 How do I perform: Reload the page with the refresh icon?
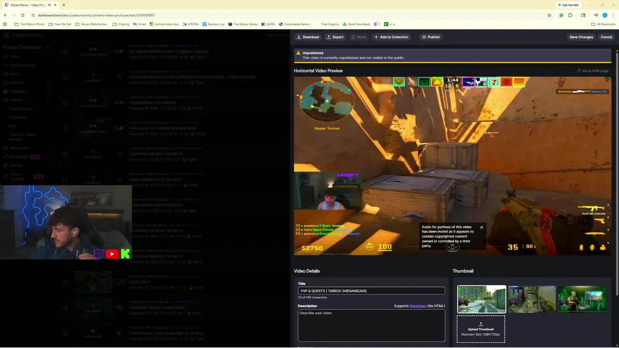click(24, 15)
